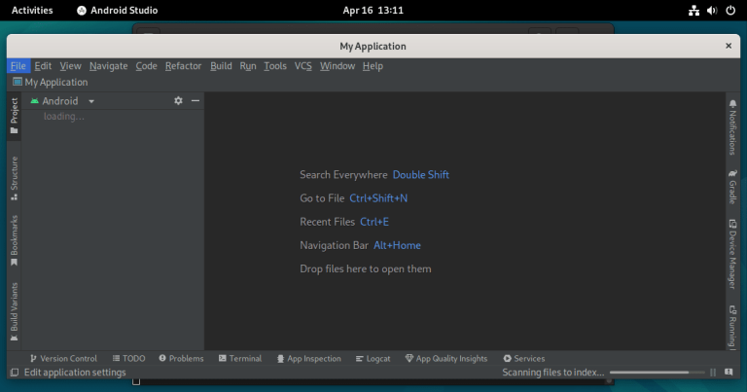
Task: Open Android Studio app menu in top bar
Action: [x=117, y=10]
